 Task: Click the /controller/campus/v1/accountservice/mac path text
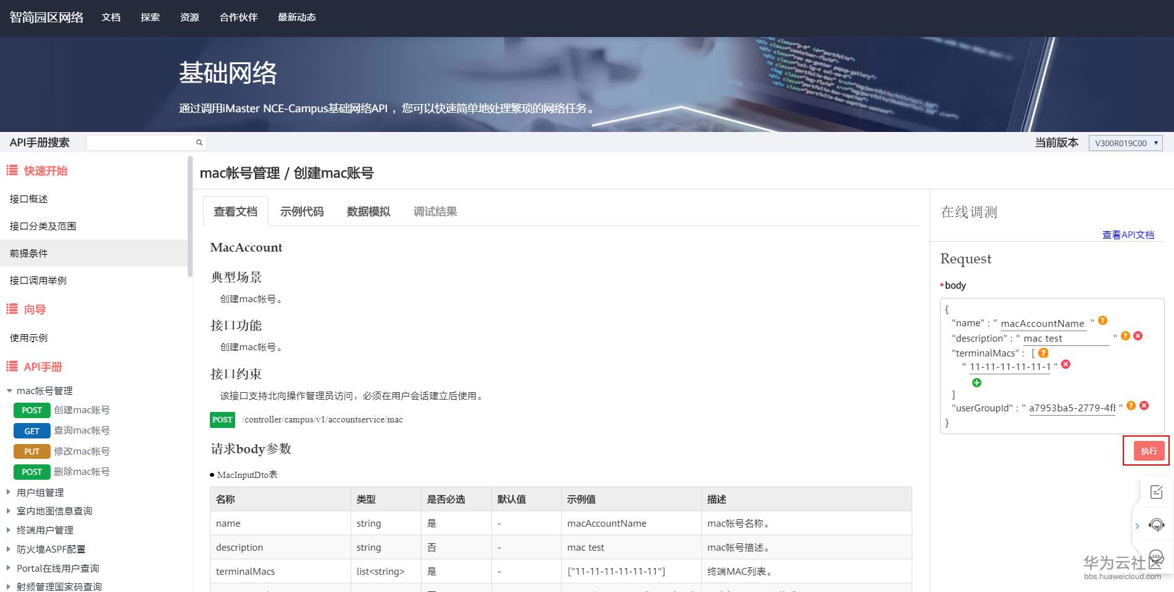[x=322, y=419]
